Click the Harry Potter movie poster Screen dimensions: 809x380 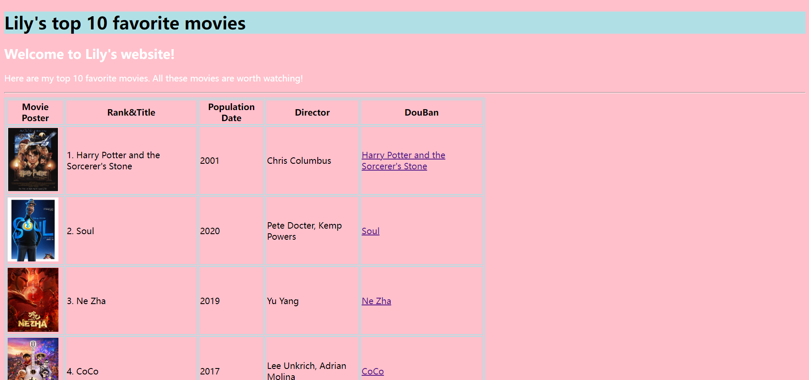point(33,160)
